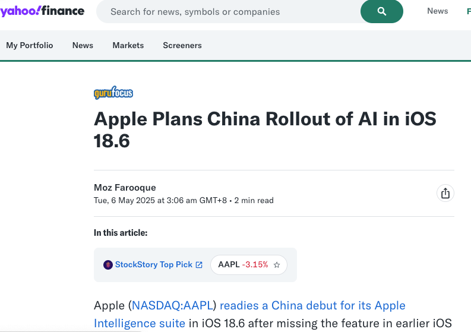471x332 pixels.
Task: Click the article headline about iOS 18.6
Action: (265, 130)
